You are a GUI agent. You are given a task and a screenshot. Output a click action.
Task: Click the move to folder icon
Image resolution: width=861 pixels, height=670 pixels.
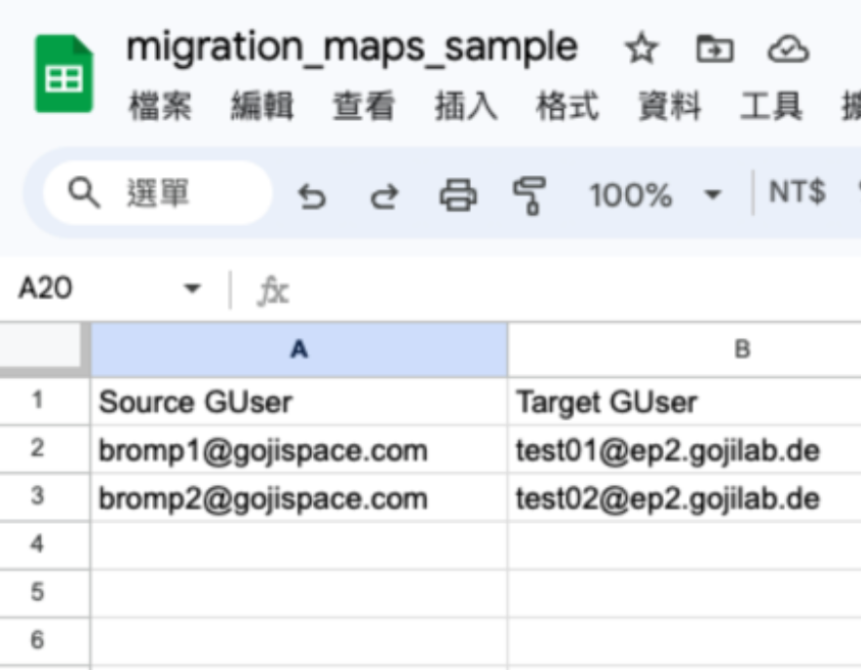pos(715,49)
